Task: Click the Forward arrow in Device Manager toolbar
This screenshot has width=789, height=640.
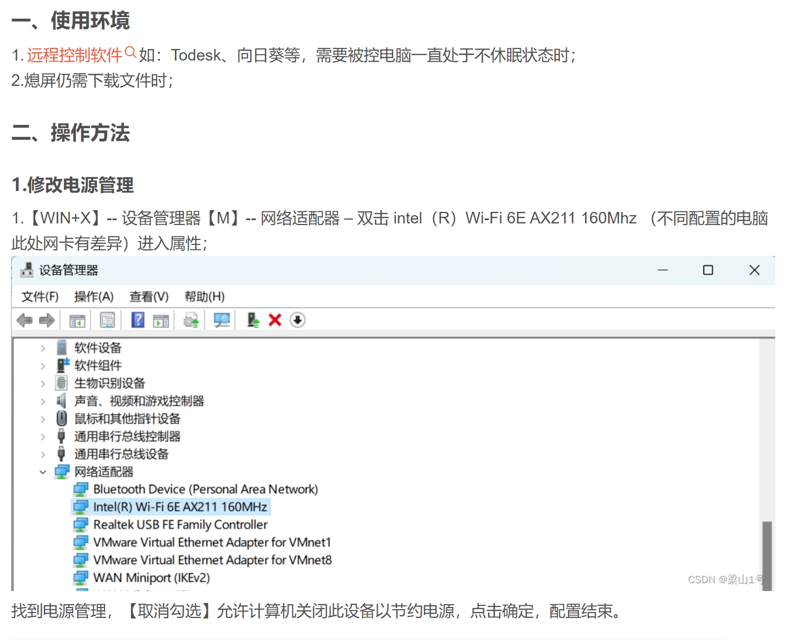Action: coord(47,320)
